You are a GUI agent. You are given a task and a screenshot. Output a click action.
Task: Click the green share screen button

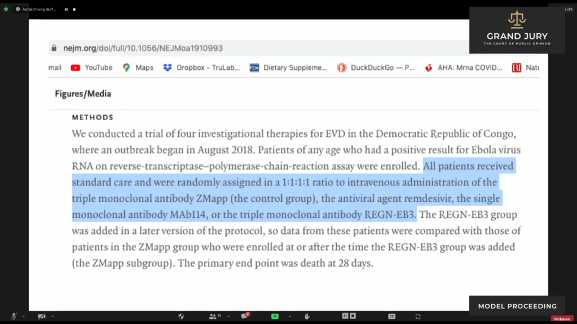point(275,317)
